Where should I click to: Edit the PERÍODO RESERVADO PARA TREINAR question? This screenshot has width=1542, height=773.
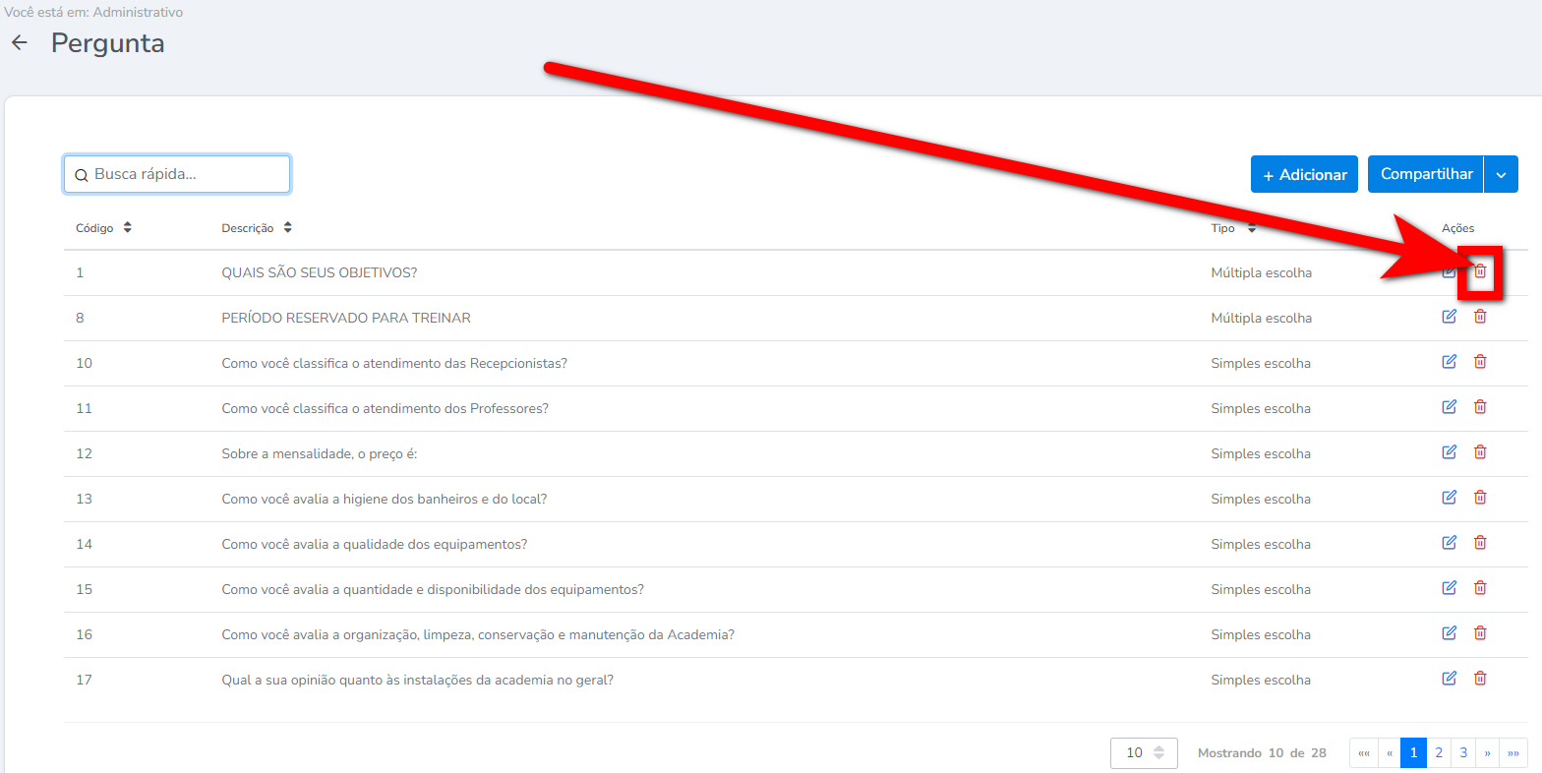[x=1449, y=317]
